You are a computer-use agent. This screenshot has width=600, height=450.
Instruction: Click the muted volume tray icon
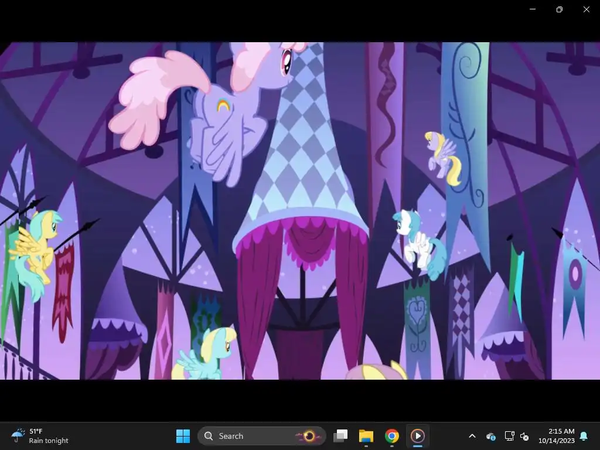click(x=524, y=436)
